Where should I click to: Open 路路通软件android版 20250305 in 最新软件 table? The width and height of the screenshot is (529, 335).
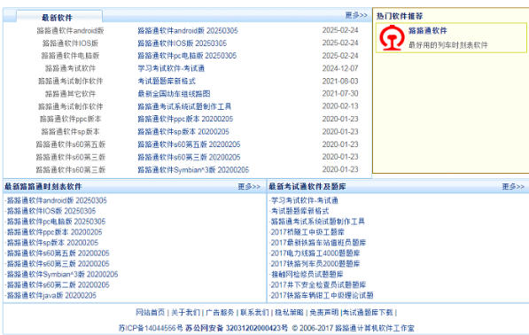[x=188, y=31]
